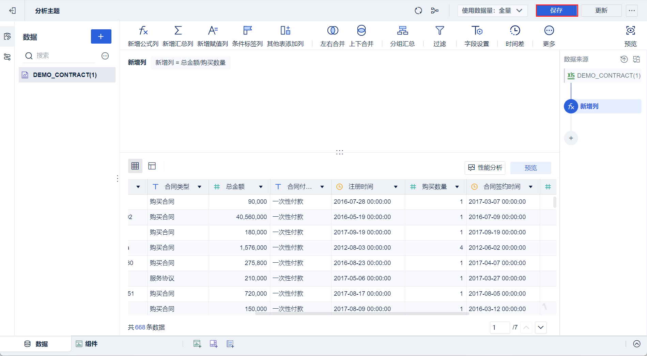This screenshot has height=356, width=647.
Task: Click the 性能分析 button
Action: [x=485, y=168]
